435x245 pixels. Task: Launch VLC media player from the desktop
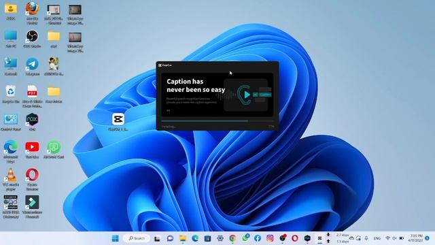pyautogui.click(x=11, y=175)
